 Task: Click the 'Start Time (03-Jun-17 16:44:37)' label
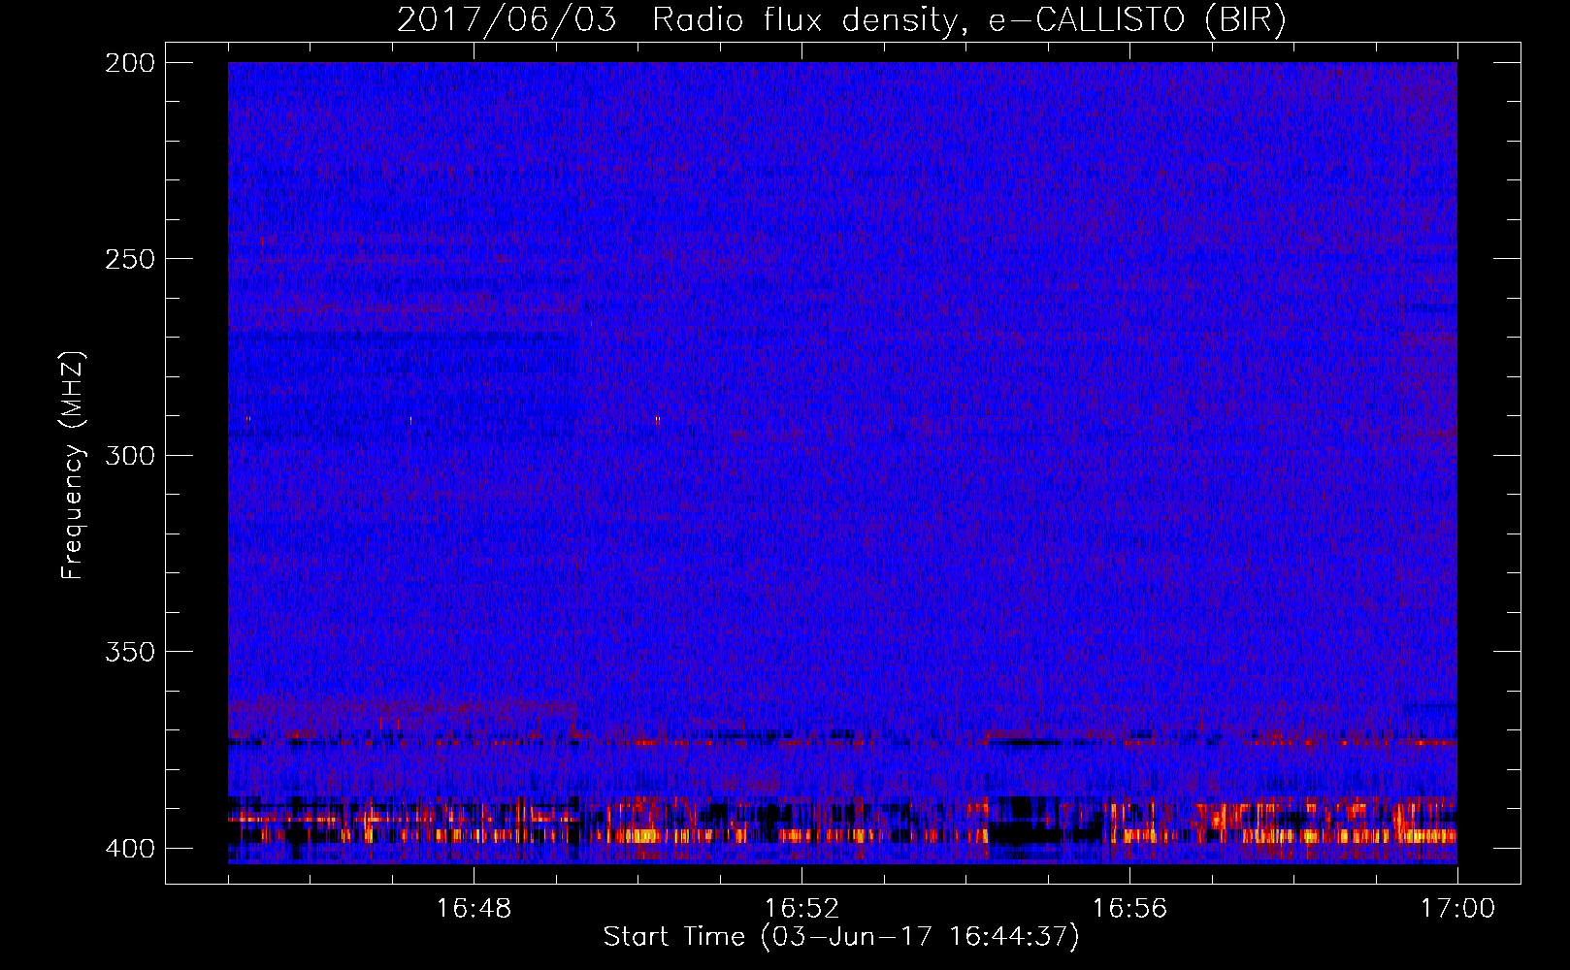tap(841, 937)
